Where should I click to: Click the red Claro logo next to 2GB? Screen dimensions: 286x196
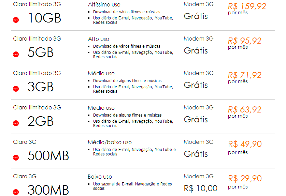click(x=16, y=123)
